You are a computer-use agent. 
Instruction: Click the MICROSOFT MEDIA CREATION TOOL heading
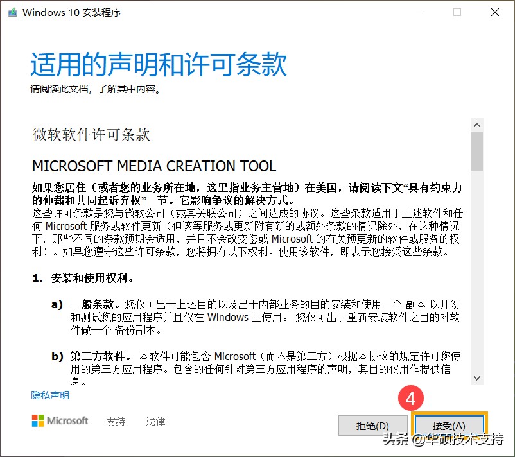(x=154, y=166)
